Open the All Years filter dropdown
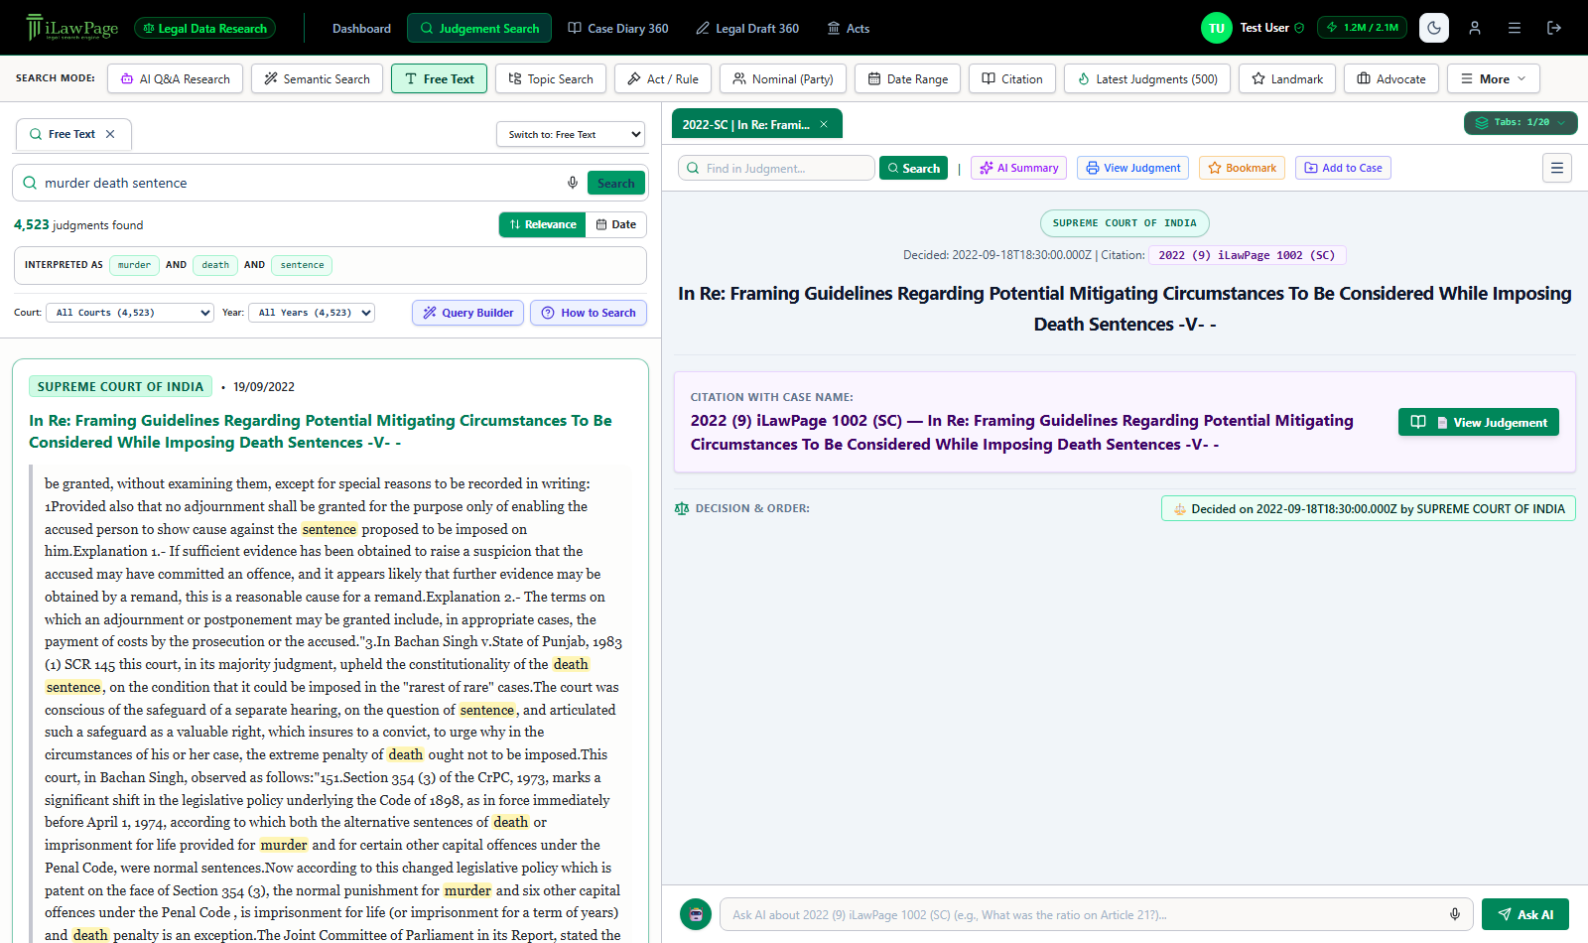 pos(312,313)
